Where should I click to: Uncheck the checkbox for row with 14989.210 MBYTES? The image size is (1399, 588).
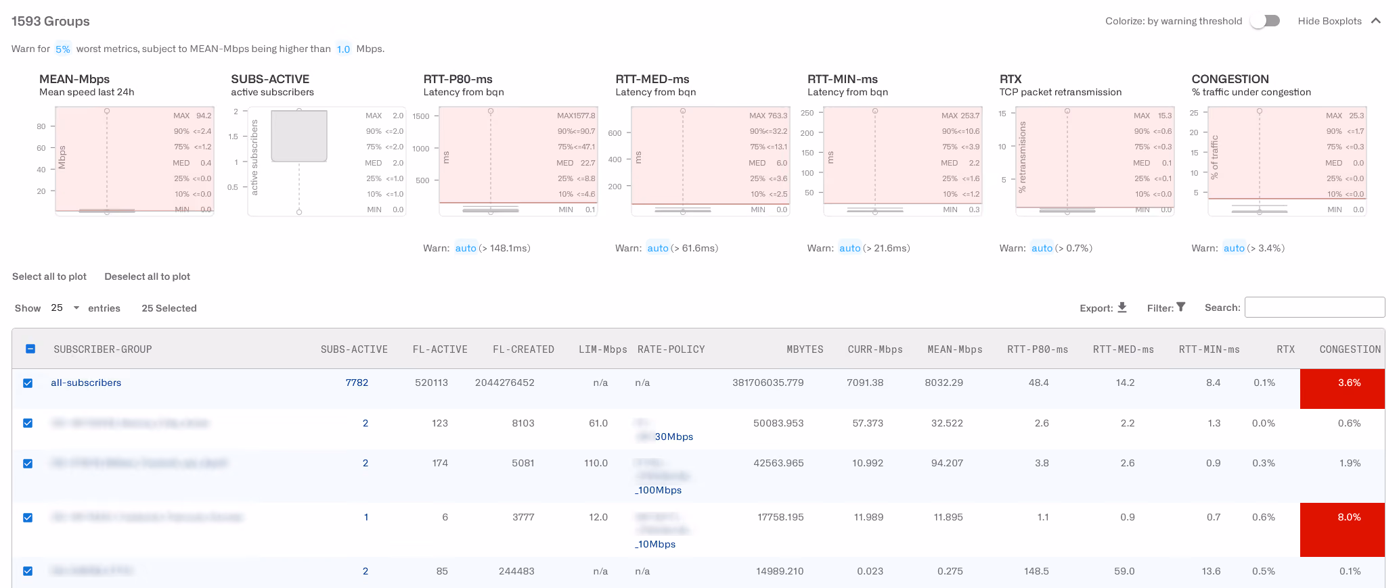pyautogui.click(x=28, y=571)
